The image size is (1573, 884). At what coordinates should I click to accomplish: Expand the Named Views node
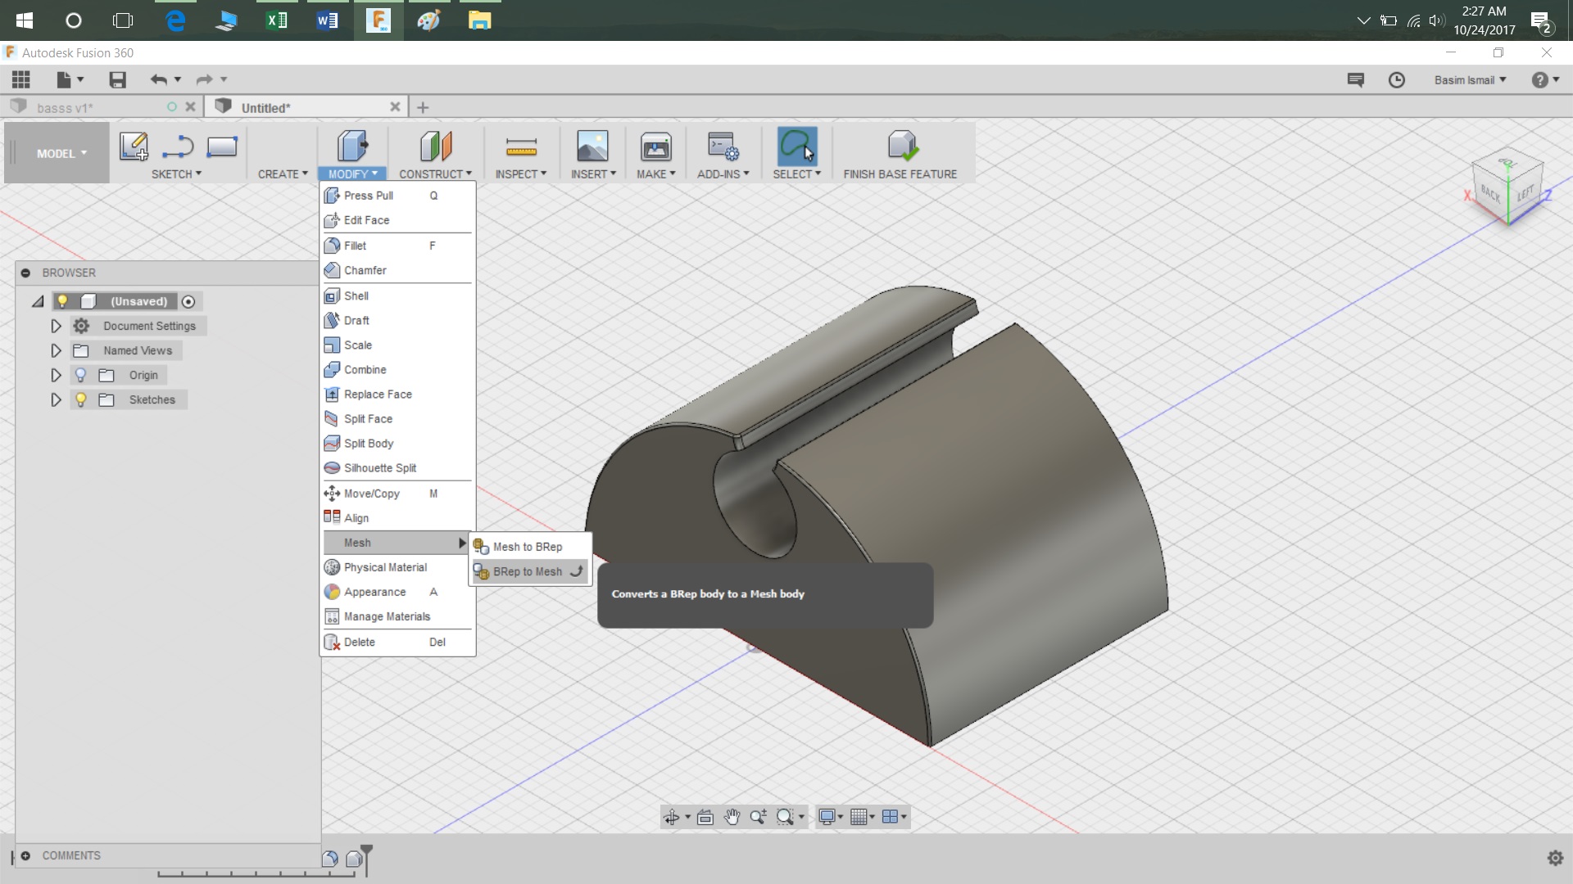coord(56,350)
